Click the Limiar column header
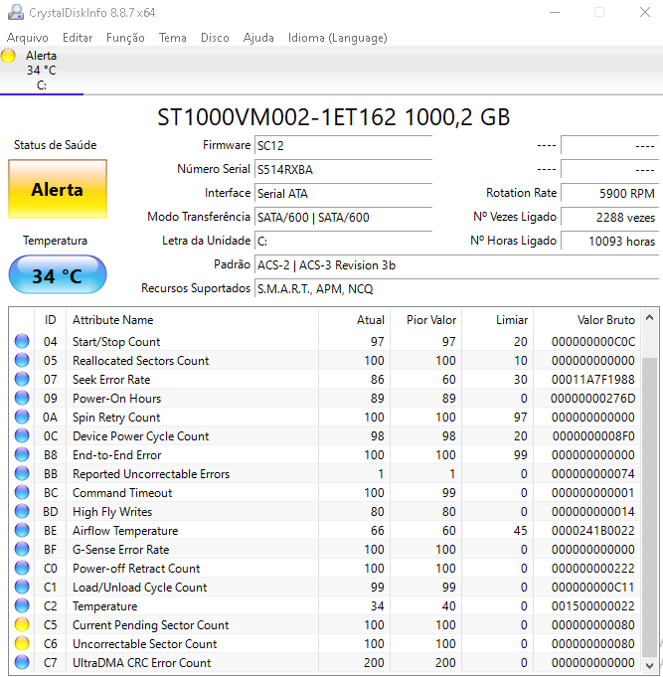Screen dimensions: 663x677 [x=498, y=320]
